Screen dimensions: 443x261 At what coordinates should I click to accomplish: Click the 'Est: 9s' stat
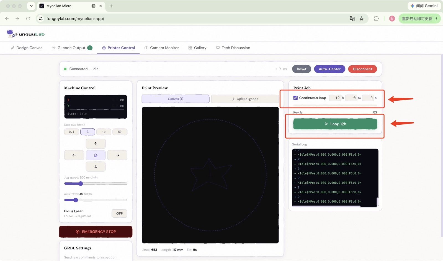click(x=192, y=250)
